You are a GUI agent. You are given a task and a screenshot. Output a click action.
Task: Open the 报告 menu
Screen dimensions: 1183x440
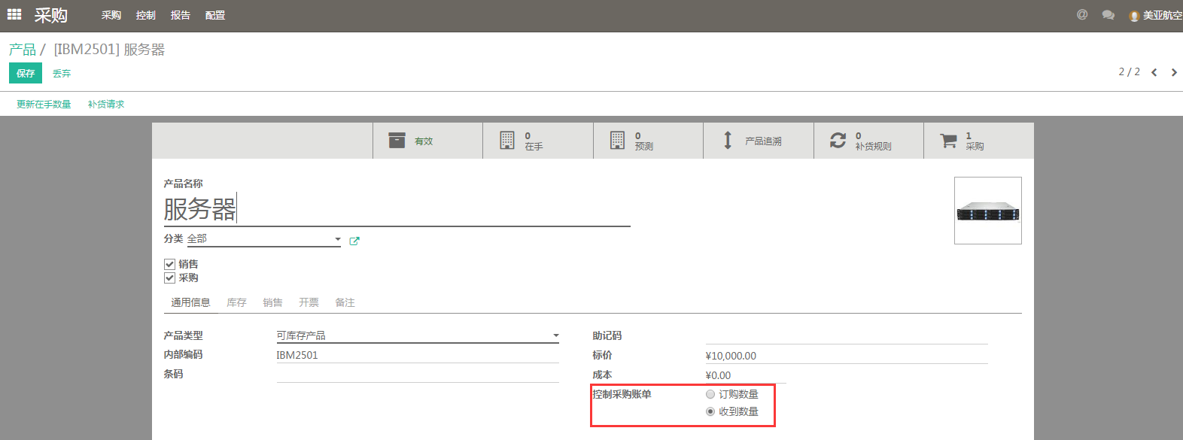pos(181,15)
